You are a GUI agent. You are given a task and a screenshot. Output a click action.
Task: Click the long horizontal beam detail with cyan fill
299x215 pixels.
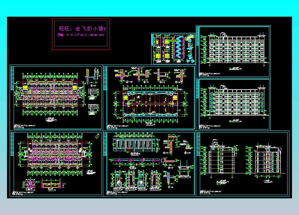pyautogui.click(x=136, y=160)
